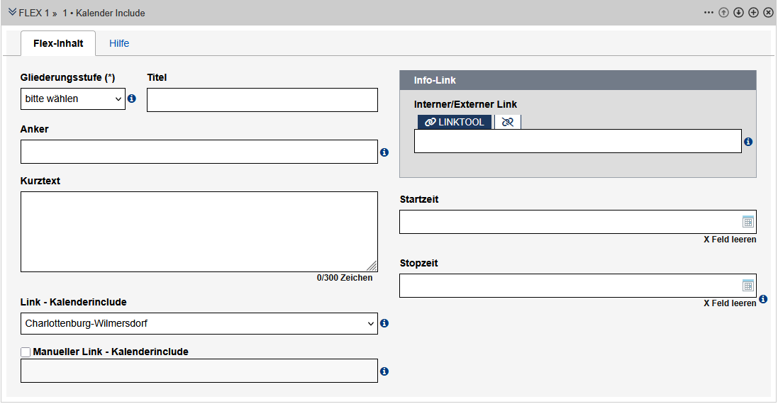Switch to the Hilfe tab
The height and width of the screenshot is (404, 778).
(x=119, y=43)
